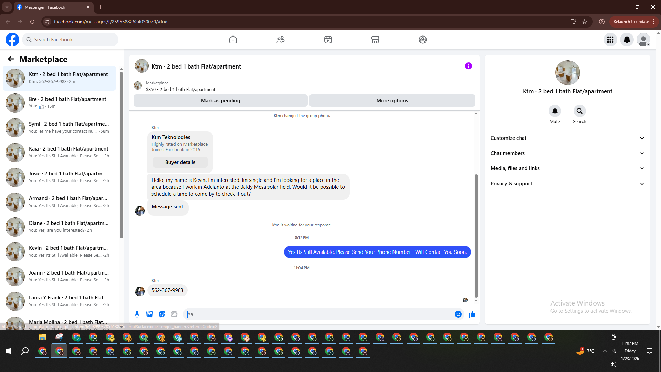
Task: Toggle the purple conversation info icon
Action: pos(468,66)
